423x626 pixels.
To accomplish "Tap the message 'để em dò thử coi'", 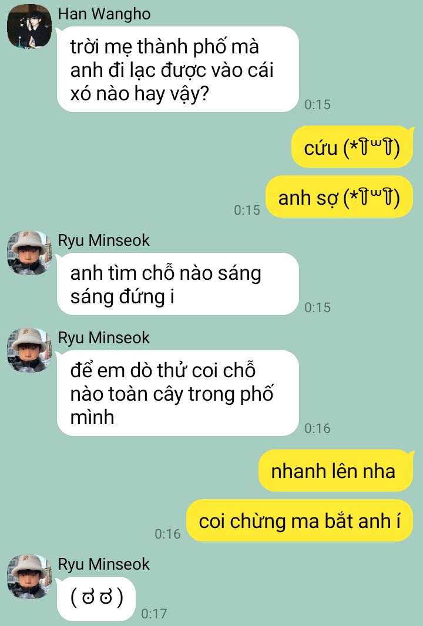I will coord(178,393).
